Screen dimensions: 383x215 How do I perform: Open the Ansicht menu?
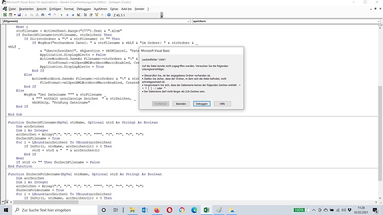[41, 9]
